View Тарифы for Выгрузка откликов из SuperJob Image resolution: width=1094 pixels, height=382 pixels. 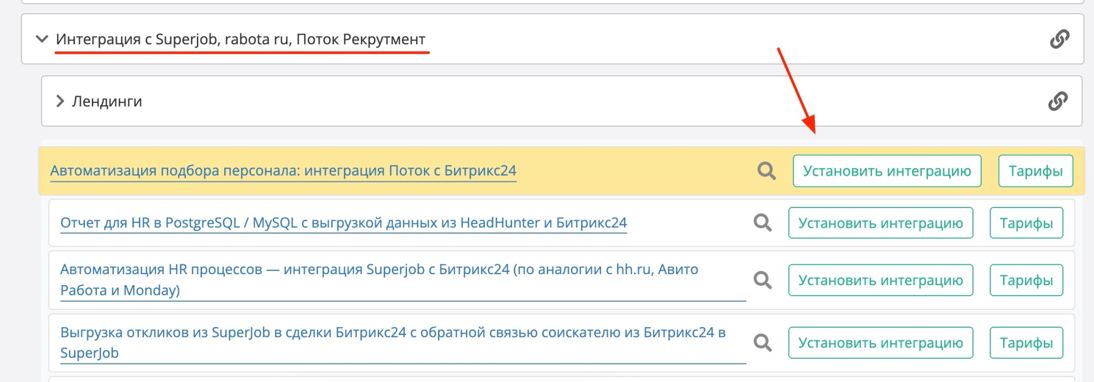point(1026,343)
